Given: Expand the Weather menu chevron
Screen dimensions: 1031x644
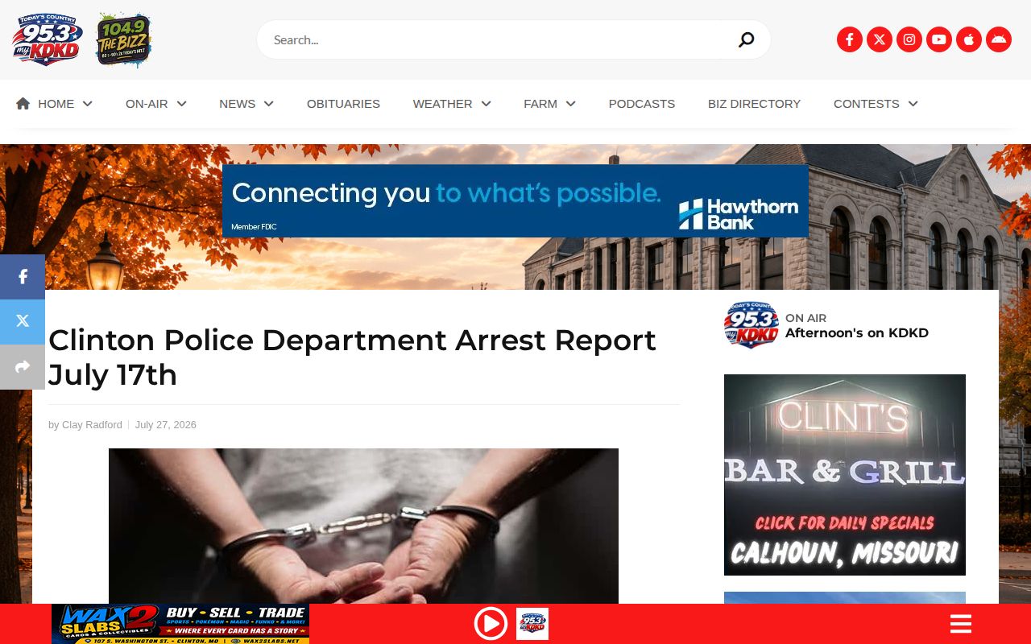Looking at the screenshot, I should (487, 104).
